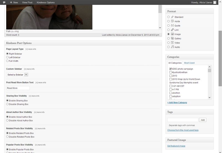Select the Gallery post format radio
The height and width of the screenshot is (153, 222).
pos(168,38)
